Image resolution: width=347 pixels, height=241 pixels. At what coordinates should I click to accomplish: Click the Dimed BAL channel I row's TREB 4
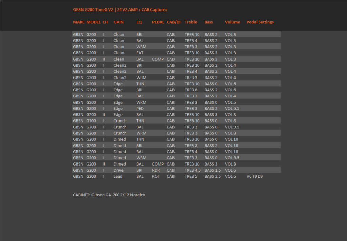pyautogui.click(x=191, y=152)
